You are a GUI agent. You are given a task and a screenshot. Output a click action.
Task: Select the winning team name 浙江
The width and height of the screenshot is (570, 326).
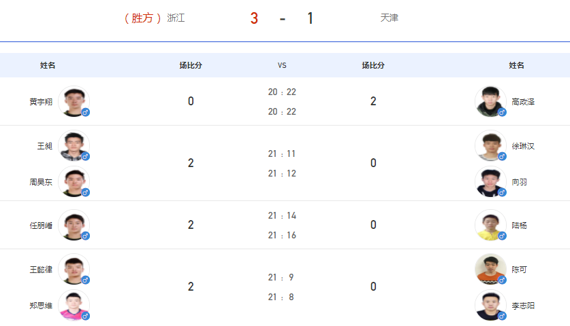[176, 18]
